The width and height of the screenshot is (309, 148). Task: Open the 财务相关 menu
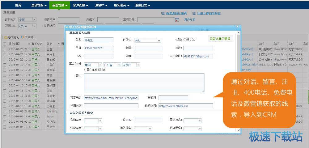click(122, 6)
